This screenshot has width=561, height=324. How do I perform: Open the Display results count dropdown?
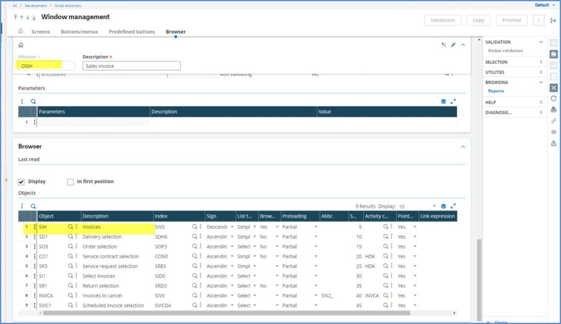(434, 206)
